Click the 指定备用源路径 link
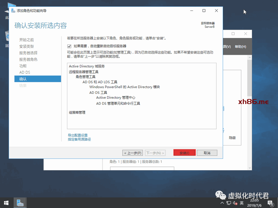Viewport: 278px width, 208px height. tap(79, 139)
